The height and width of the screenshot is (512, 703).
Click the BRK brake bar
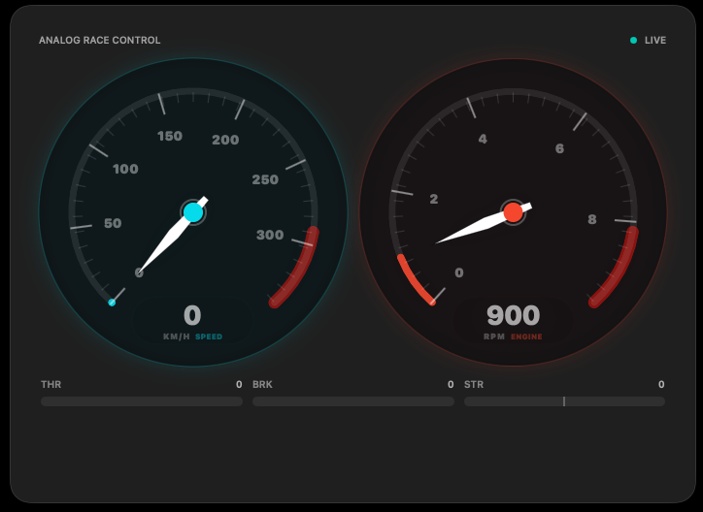[x=353, y=401]
